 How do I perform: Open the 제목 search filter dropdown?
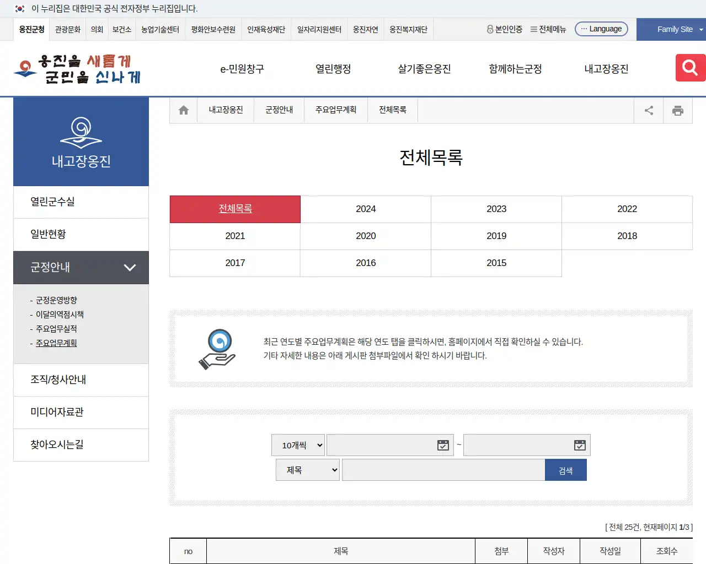point(307,469)
